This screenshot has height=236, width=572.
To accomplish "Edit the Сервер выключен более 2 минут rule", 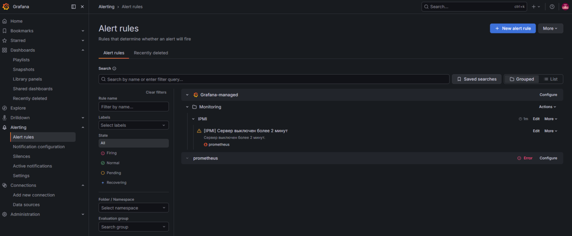I will click(536, 131).
